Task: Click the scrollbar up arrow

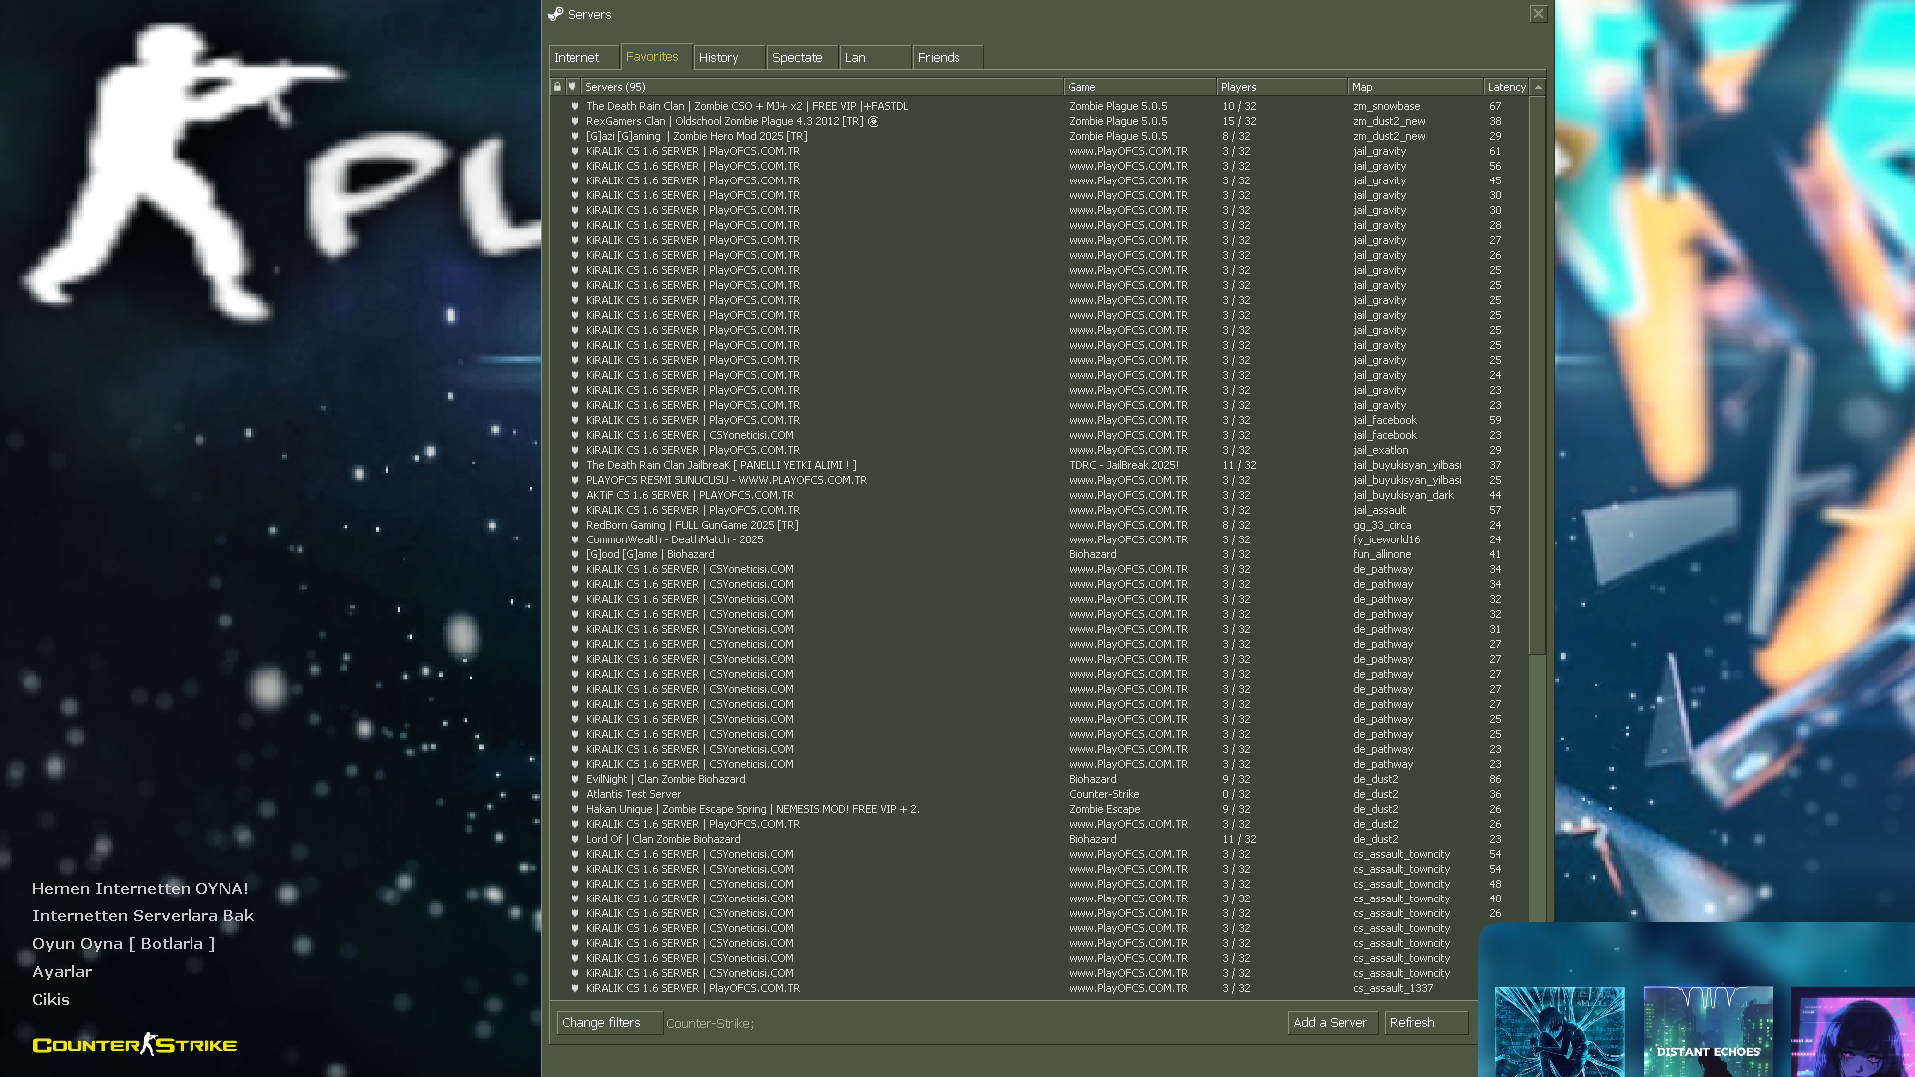Action: coord(1538,87)
